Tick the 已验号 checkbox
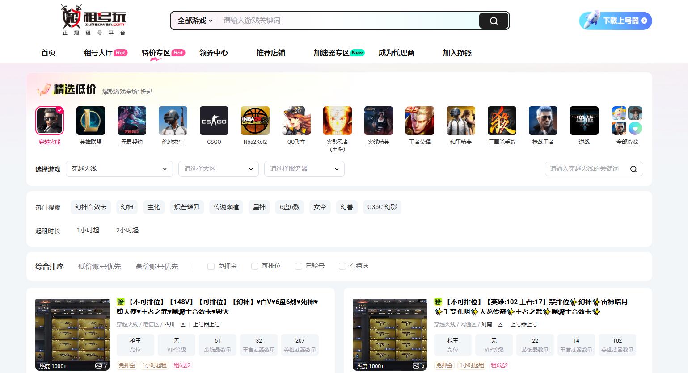Image resolution: width=688 pixels, height=373 pixels. (x=299, y=266)
